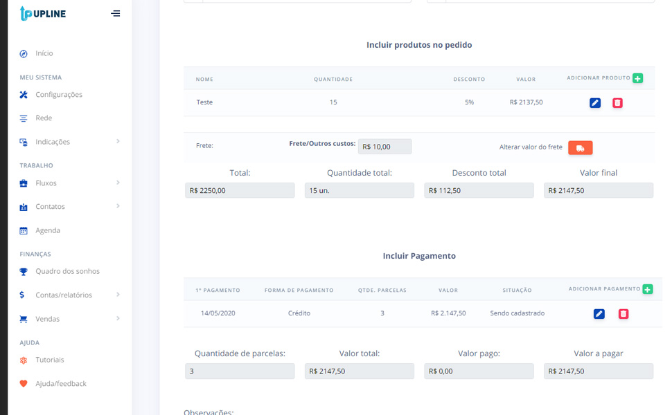This screenshot has height=415, width=672.
Task: Collapse sidebar using hamburger menu icon
Action: pyautogui.click(x=115, y=13)
